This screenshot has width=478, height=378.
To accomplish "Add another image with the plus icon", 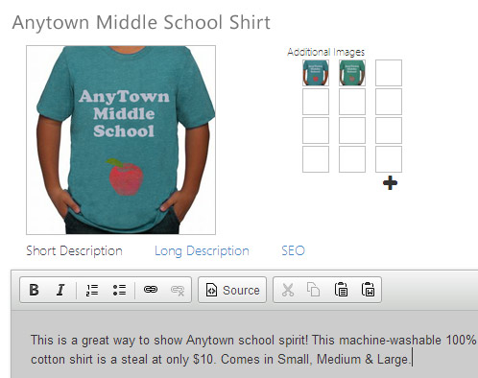I will pyautogui.click(x=390, y=183).
